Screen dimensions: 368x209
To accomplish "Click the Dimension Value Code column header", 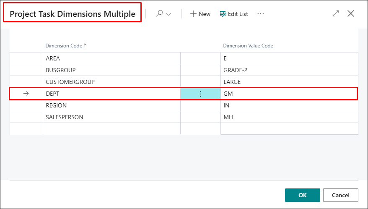I will (x=248, y=46).
